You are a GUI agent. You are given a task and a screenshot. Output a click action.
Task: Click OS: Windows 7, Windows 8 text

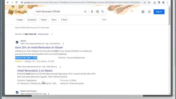pyautogui.click(x=37, y=83)
